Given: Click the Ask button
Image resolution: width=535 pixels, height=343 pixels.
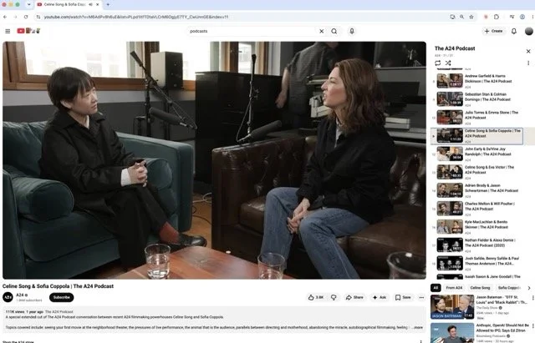Looking at the screenshot, I should 380,297.
